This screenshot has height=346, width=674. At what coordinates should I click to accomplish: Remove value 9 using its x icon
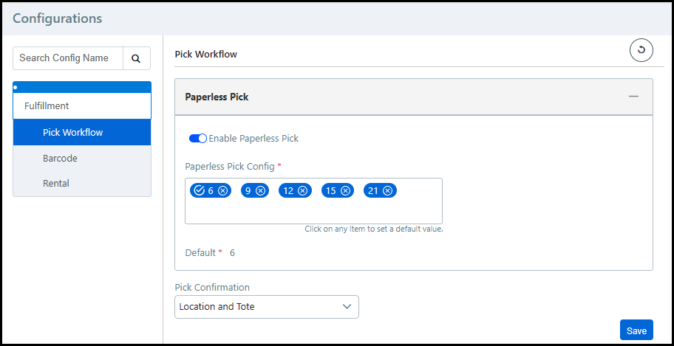coord(260,190)
